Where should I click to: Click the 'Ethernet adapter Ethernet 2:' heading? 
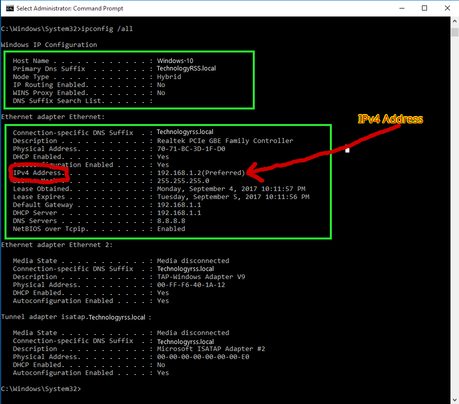(x=57, y=245)
